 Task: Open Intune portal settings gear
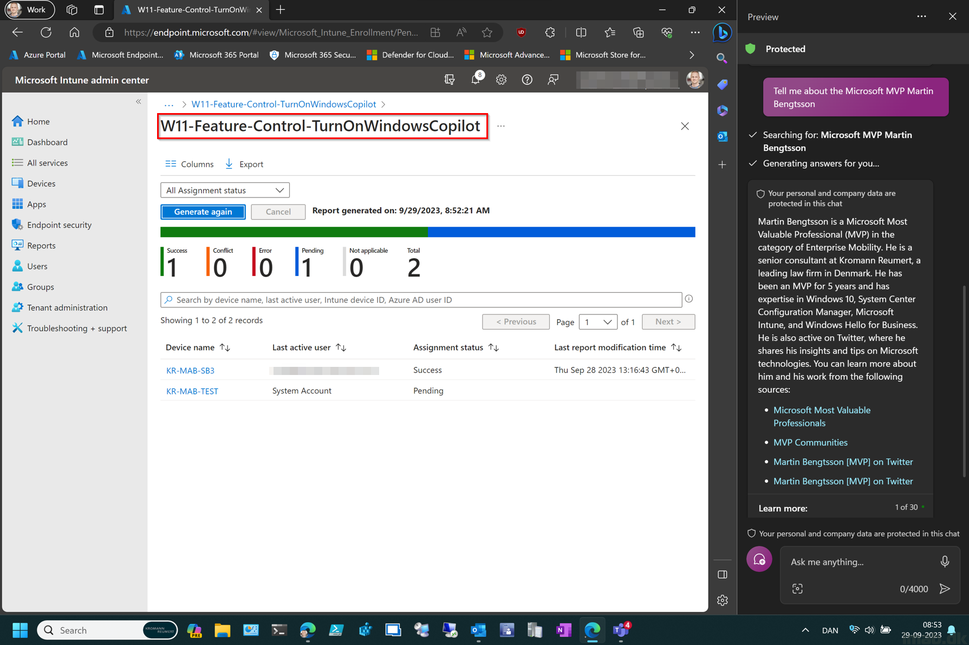(501, 80)
